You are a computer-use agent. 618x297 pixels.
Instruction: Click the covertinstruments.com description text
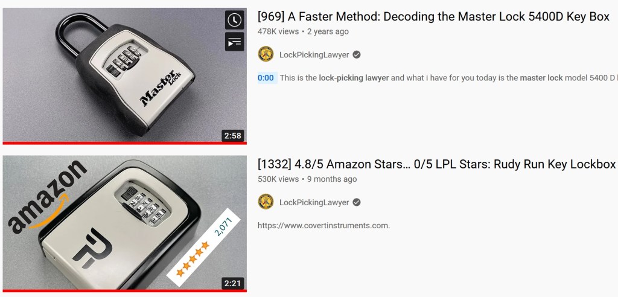point(323,226)
